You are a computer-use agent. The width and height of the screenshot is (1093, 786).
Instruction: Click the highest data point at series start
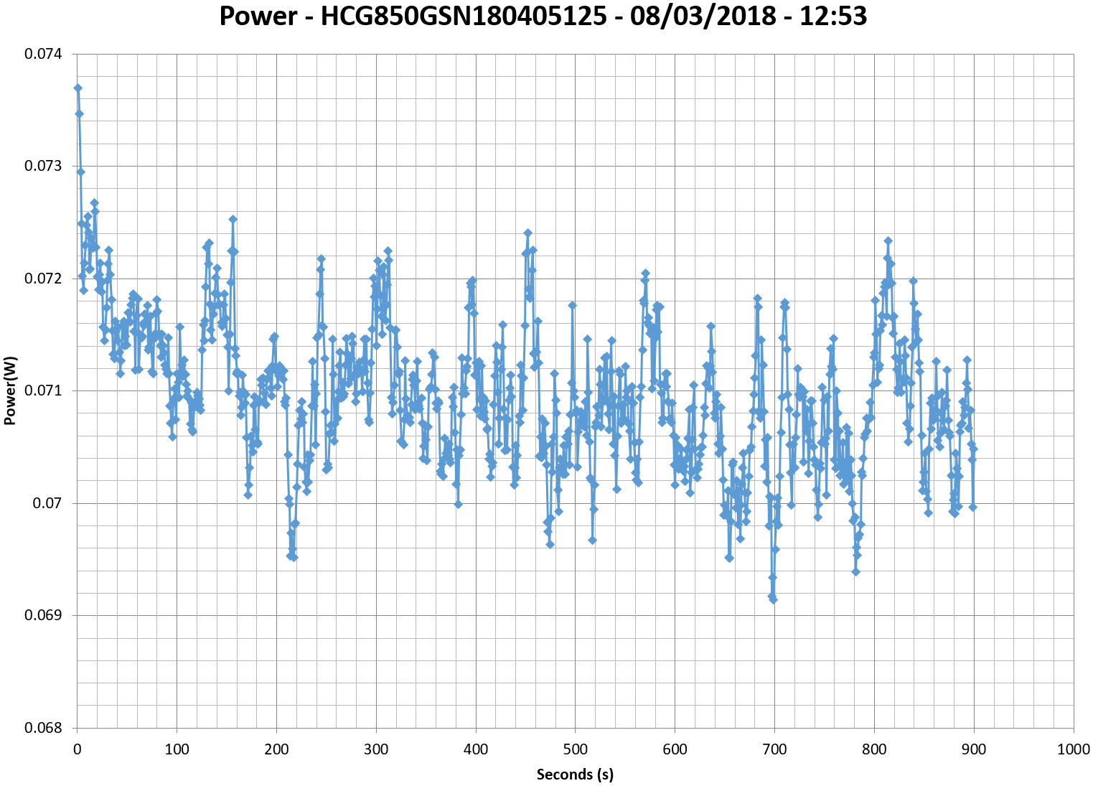click(78, 88)
